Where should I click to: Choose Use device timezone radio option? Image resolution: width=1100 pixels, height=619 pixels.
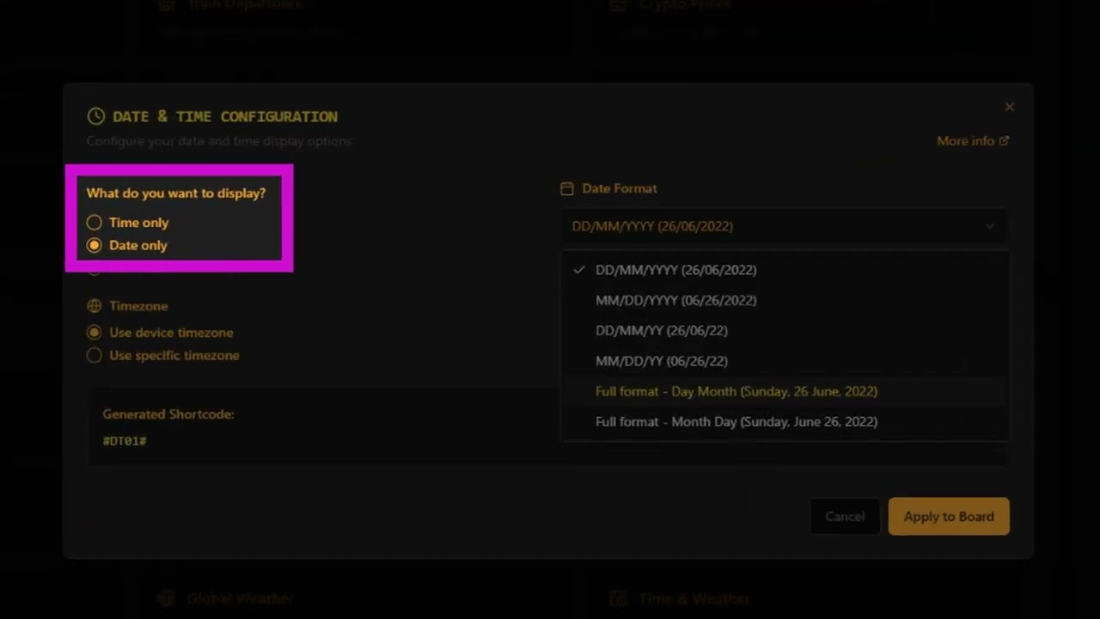click(x=159, y=333)
